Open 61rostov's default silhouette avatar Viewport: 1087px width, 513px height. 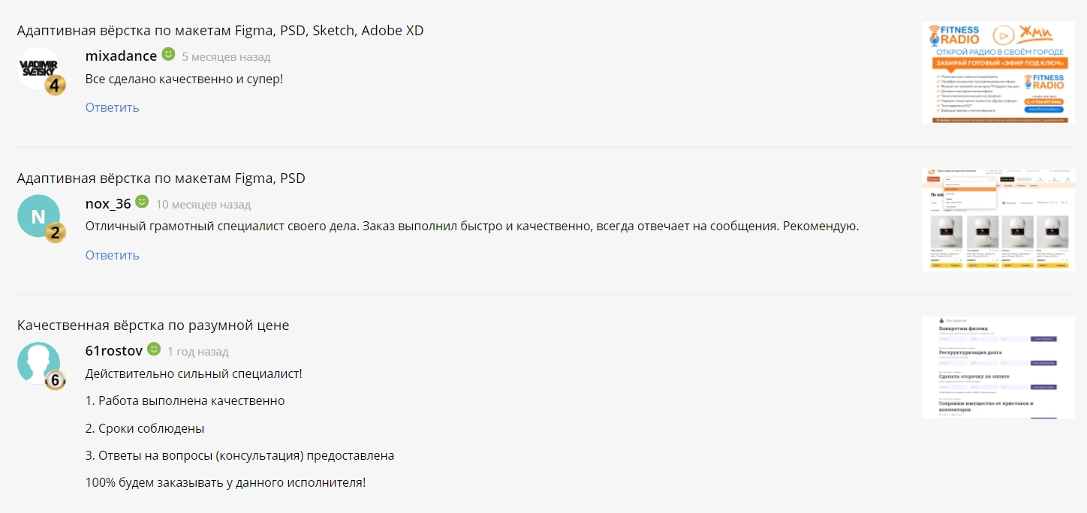coord(36,363)
